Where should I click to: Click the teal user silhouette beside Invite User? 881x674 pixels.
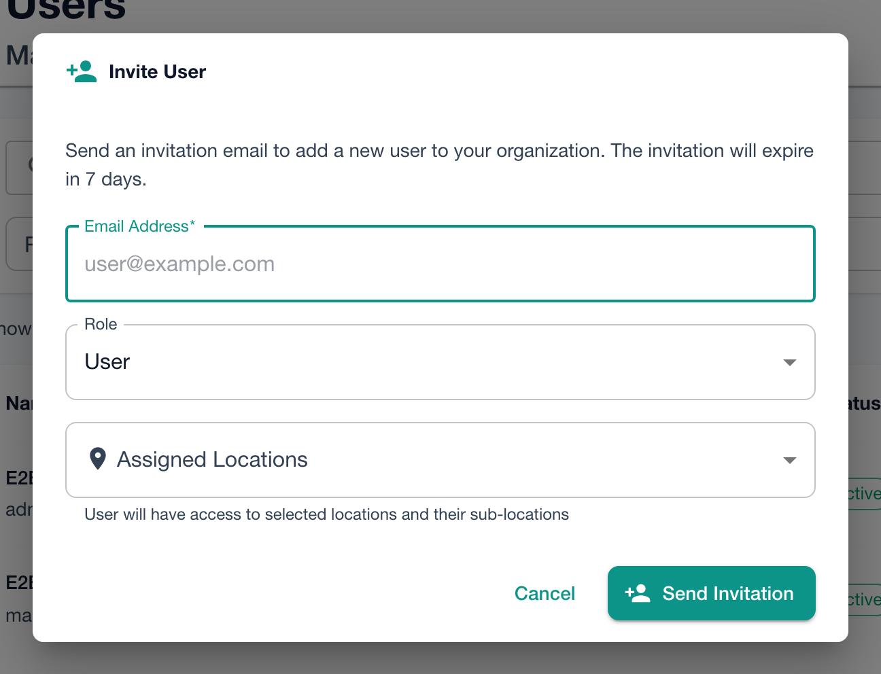84,72
